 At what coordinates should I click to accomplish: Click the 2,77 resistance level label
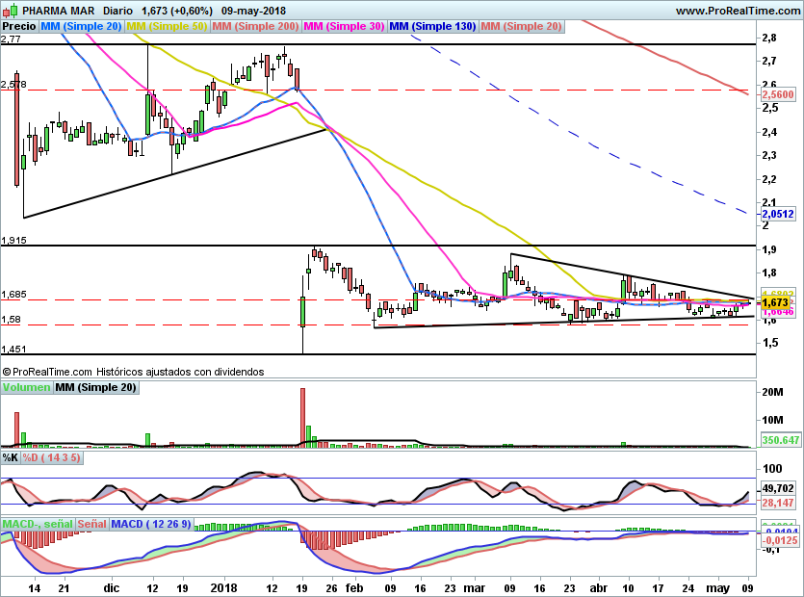(11, 39)
